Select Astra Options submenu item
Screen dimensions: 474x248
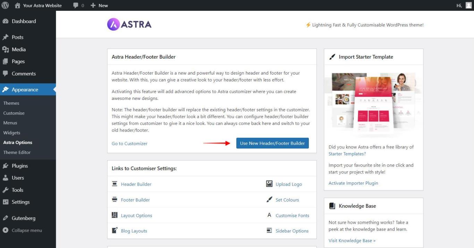[x=18, y=143]
